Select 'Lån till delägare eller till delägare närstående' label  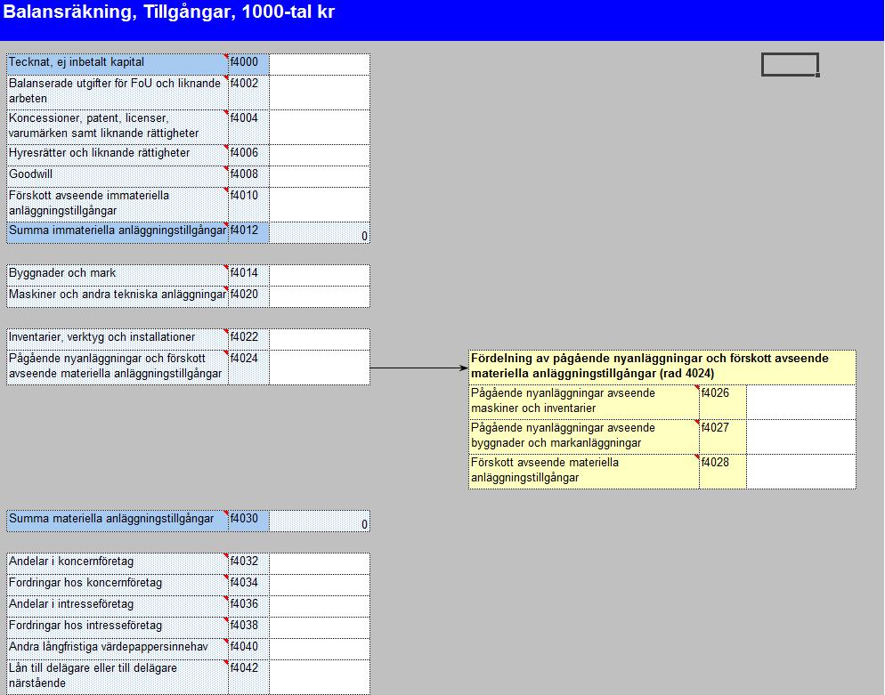tap(118, 677)
